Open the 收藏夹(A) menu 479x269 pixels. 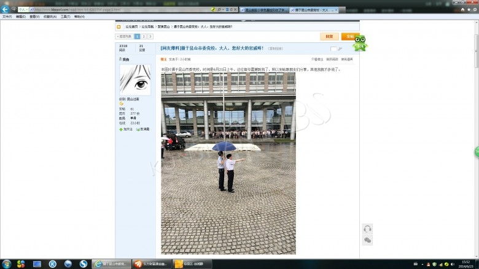click(x=50, y=17)
